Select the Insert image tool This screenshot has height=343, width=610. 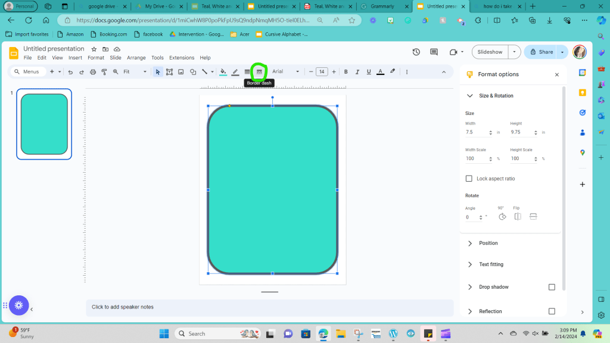coord(180,72)
